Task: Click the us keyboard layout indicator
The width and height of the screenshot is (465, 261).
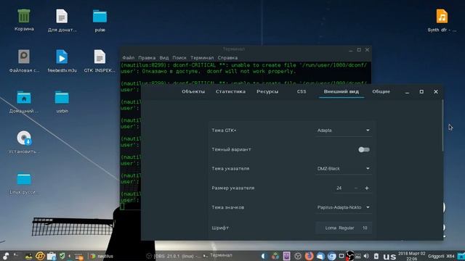Action: coord(389,256)
